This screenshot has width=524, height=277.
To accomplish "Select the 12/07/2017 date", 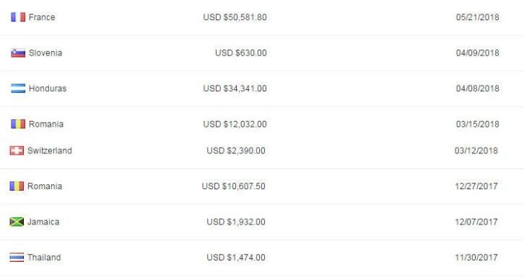I will (476, 222).
